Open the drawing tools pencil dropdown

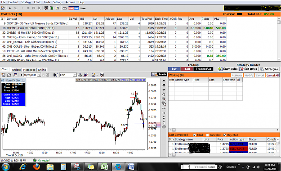pos(94,75)
